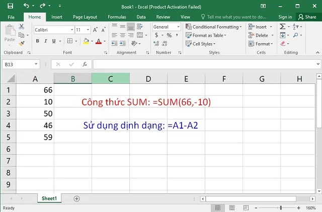Apply Align Right to cell
The width and height of the screenshot is (322, 212).
(x=131, y=35)
